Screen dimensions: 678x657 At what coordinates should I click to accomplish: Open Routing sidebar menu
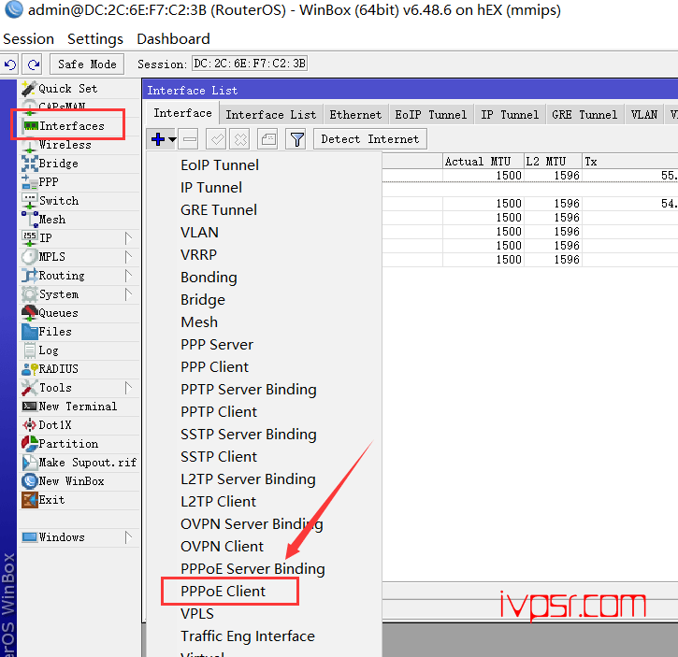tap(80, 276)
